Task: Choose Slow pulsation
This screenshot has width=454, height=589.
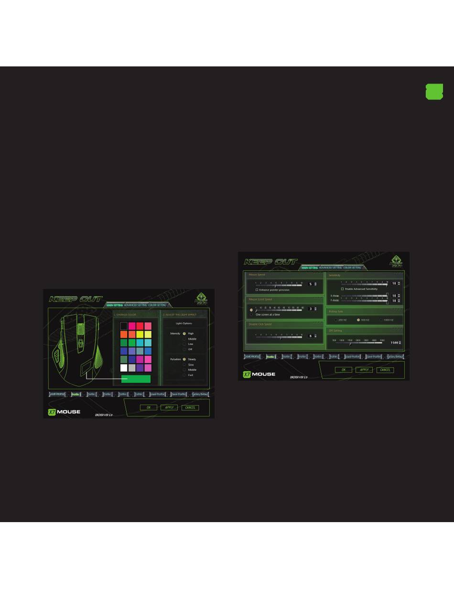Action: coord(184,364)
